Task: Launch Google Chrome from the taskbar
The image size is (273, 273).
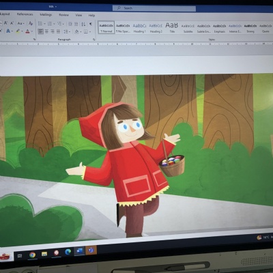Action: [x=32, y=255]
